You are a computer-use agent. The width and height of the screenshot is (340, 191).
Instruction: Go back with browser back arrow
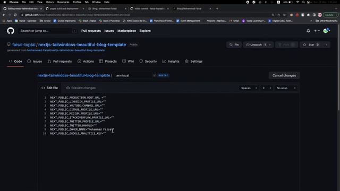click(4, 15)
